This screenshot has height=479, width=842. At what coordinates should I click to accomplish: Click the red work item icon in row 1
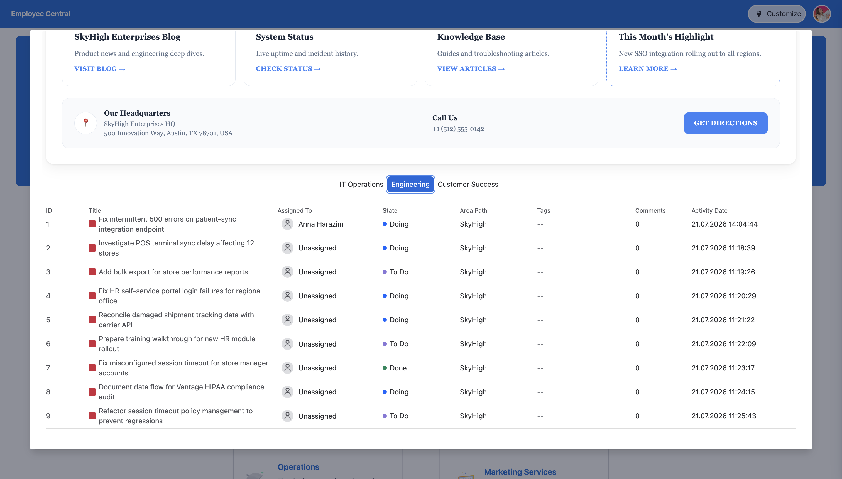(x=92, y=224)
